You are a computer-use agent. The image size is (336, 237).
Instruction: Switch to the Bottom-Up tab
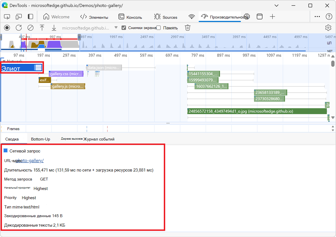point(41,139)
